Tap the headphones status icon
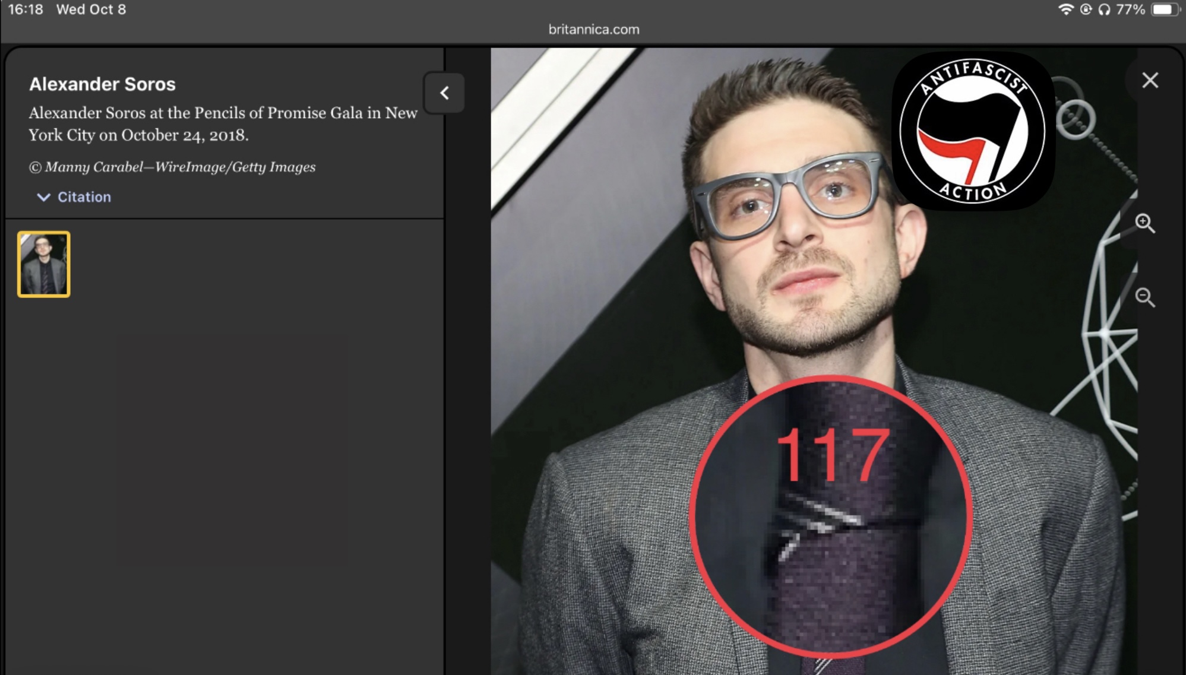This screenshot has width=1186, height=675. (x=1104, y=9)
